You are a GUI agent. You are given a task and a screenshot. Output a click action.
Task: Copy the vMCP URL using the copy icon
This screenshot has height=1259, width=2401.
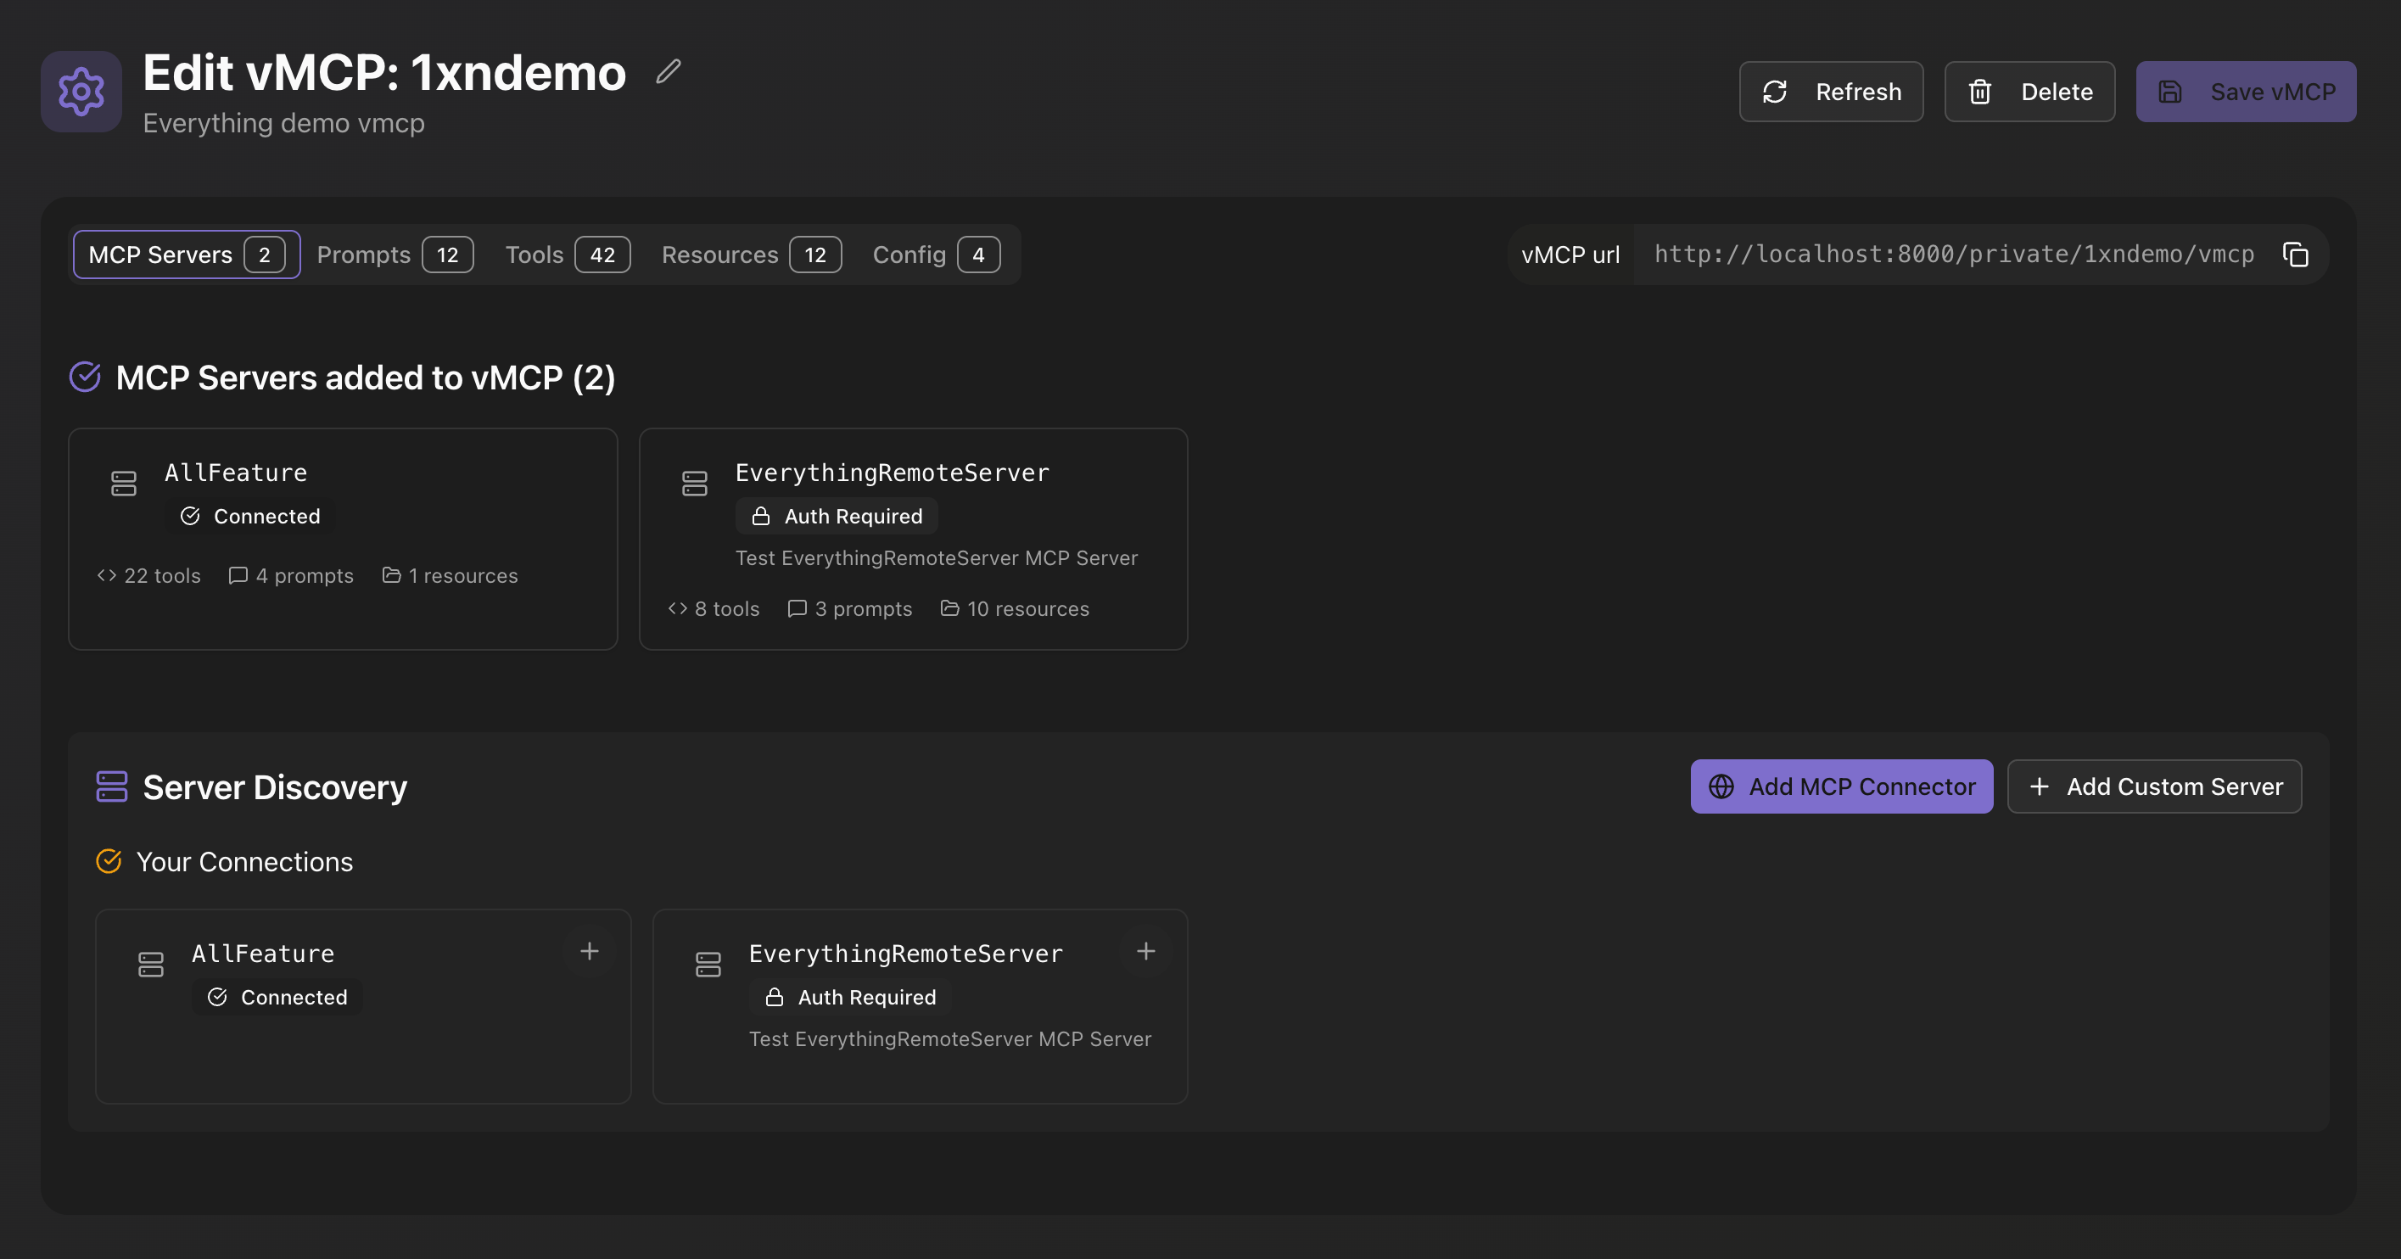[x=2295, y=255]
